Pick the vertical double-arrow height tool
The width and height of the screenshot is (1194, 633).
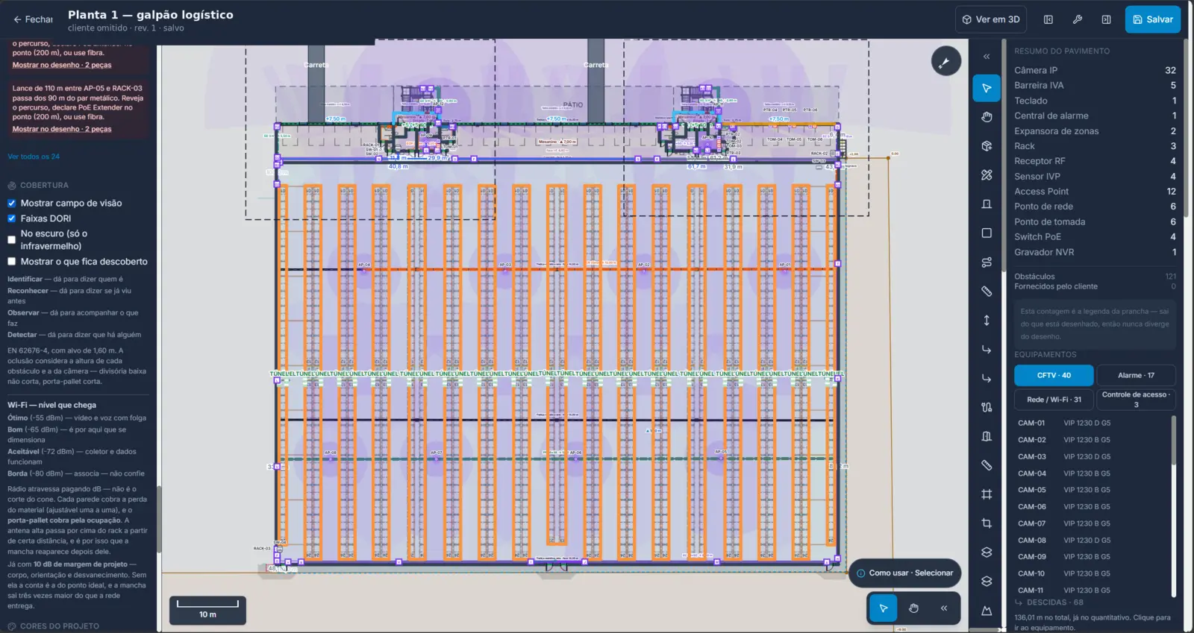point(987,321)
